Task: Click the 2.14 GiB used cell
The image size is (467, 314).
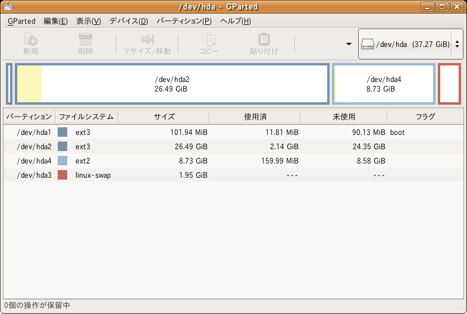Action: [284, 146]
